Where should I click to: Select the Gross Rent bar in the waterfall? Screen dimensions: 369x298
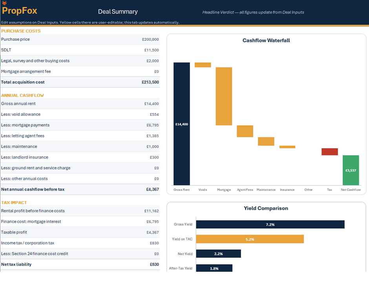tap(182, 124)
